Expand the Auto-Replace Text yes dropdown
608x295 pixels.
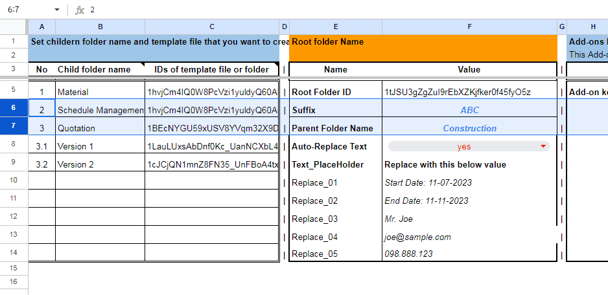click(543, 147)
